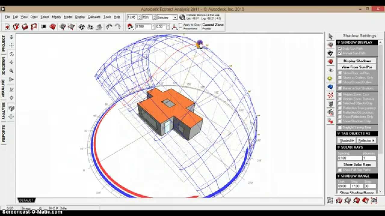Select the pointer arrow icon in right panel strip
Image resolution: width=385 pixels, height=216 pixels.
(331, 36)
